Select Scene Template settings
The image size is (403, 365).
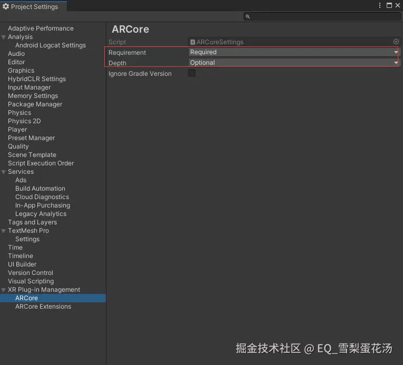pyautogui.click(x=32, y=155)
